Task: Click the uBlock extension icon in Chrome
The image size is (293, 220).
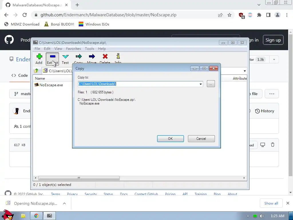Action: (241, 15)
